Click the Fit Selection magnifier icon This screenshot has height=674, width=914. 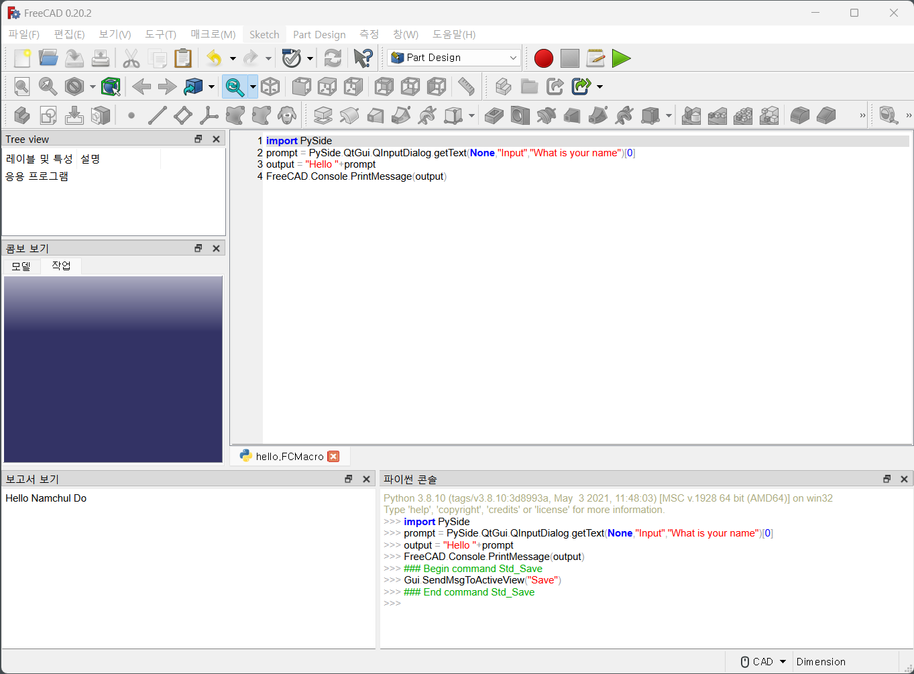point(48,87)
